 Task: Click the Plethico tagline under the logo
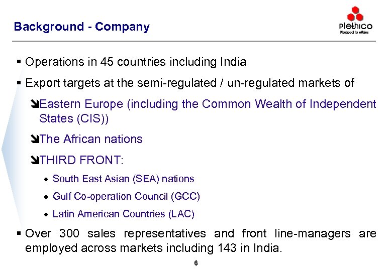point(355,32)
